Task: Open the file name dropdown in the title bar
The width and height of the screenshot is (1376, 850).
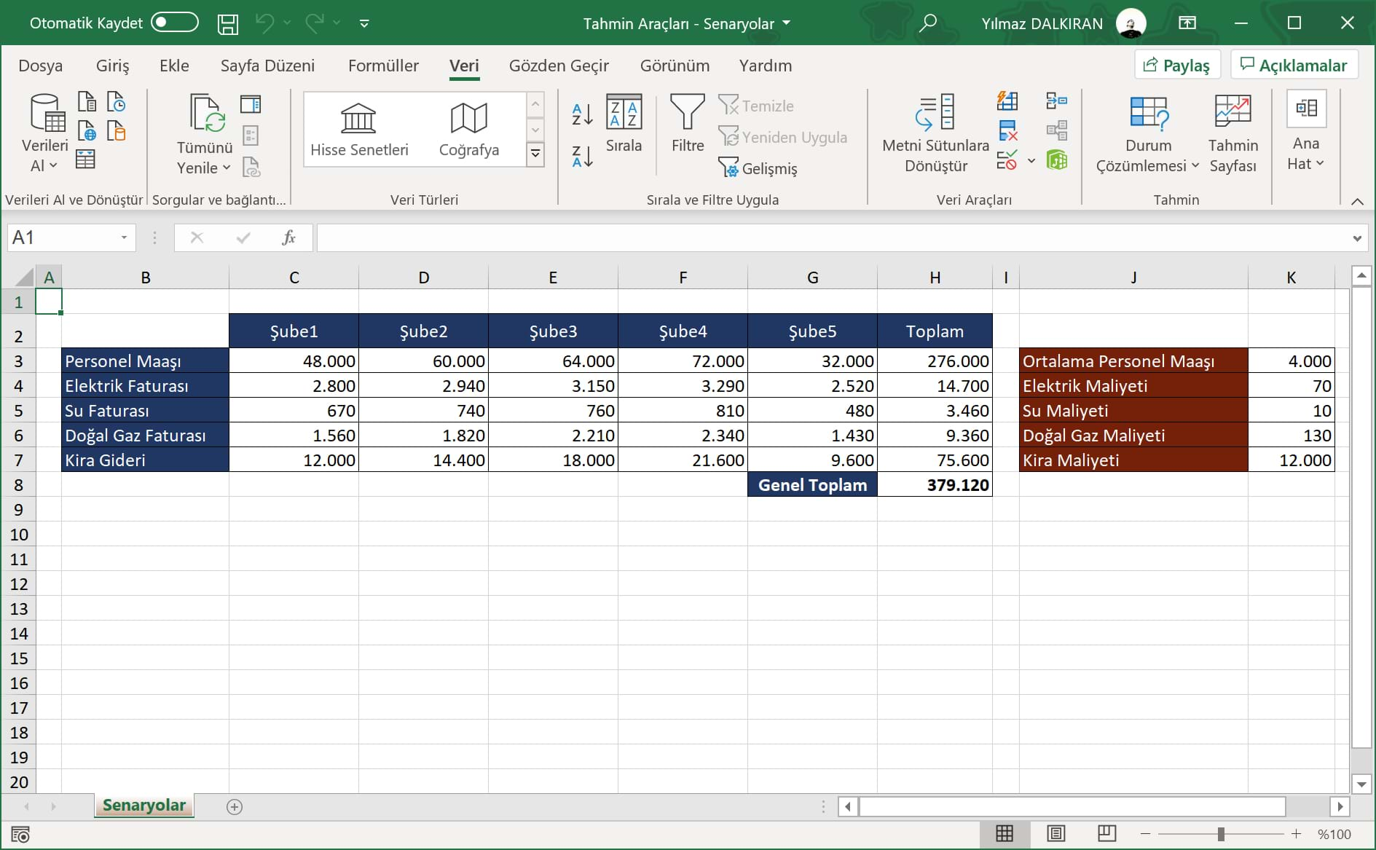Action: click(x=787, y=23)
